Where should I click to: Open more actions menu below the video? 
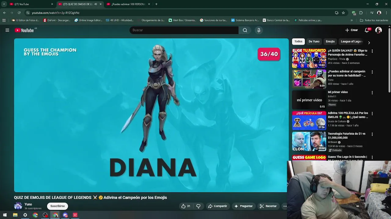[285, 206]
